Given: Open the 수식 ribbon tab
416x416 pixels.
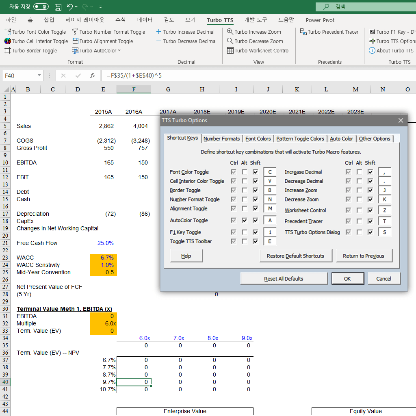Looking at the screenshot, I should (120, 20).
